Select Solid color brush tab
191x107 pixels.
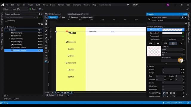click(x=158, y=43)
